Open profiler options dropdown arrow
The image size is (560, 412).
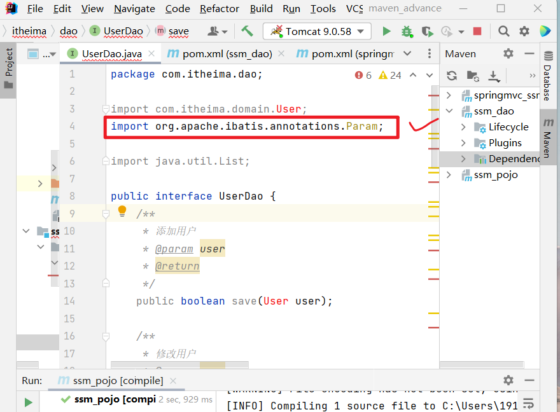[x=461, y=32]
